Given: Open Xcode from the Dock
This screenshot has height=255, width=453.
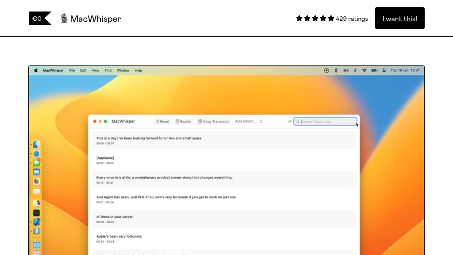Looking at the screenshot, I should tap(36, 222).
